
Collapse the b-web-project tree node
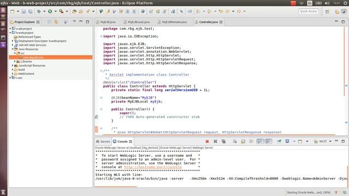coord(10,33)
